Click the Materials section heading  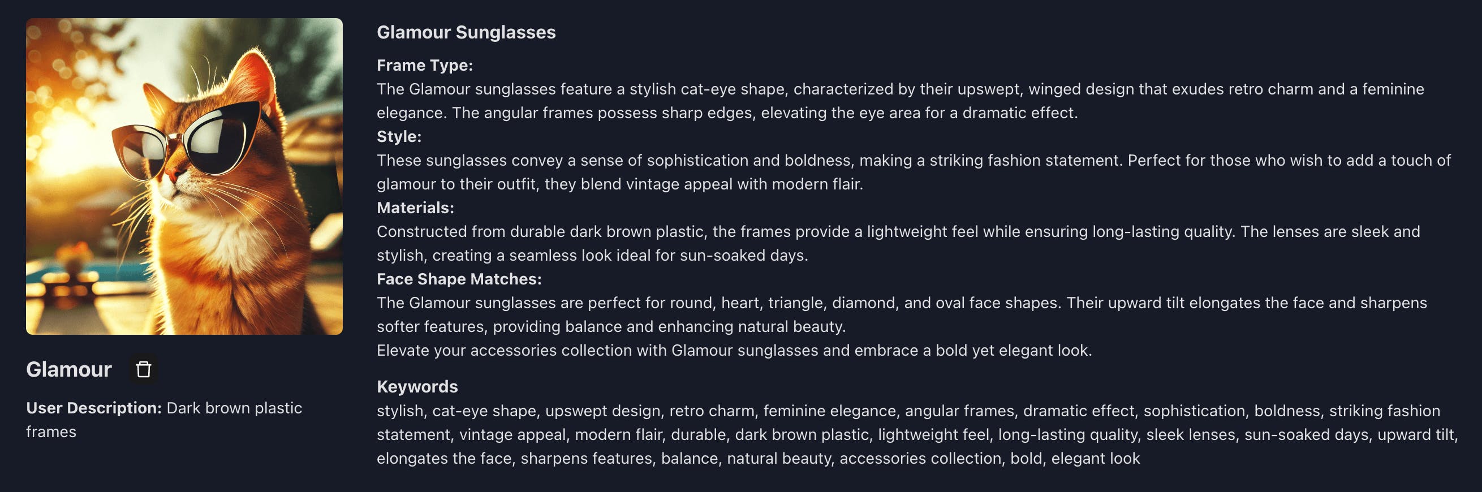tap(415, 208)
